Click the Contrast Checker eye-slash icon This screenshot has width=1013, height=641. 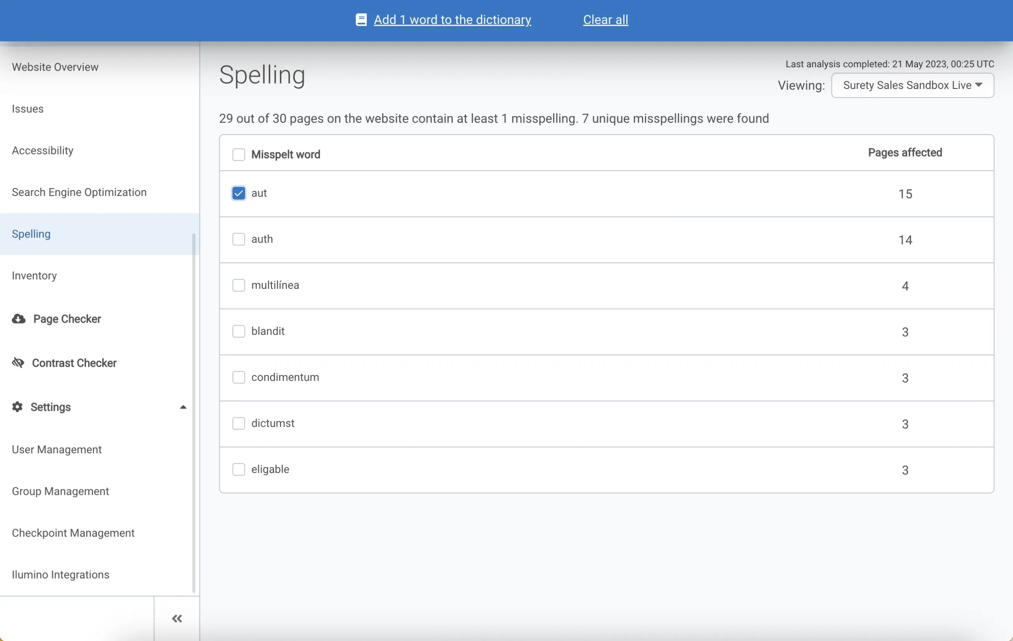pyautogui.click(x=18, y=362)
